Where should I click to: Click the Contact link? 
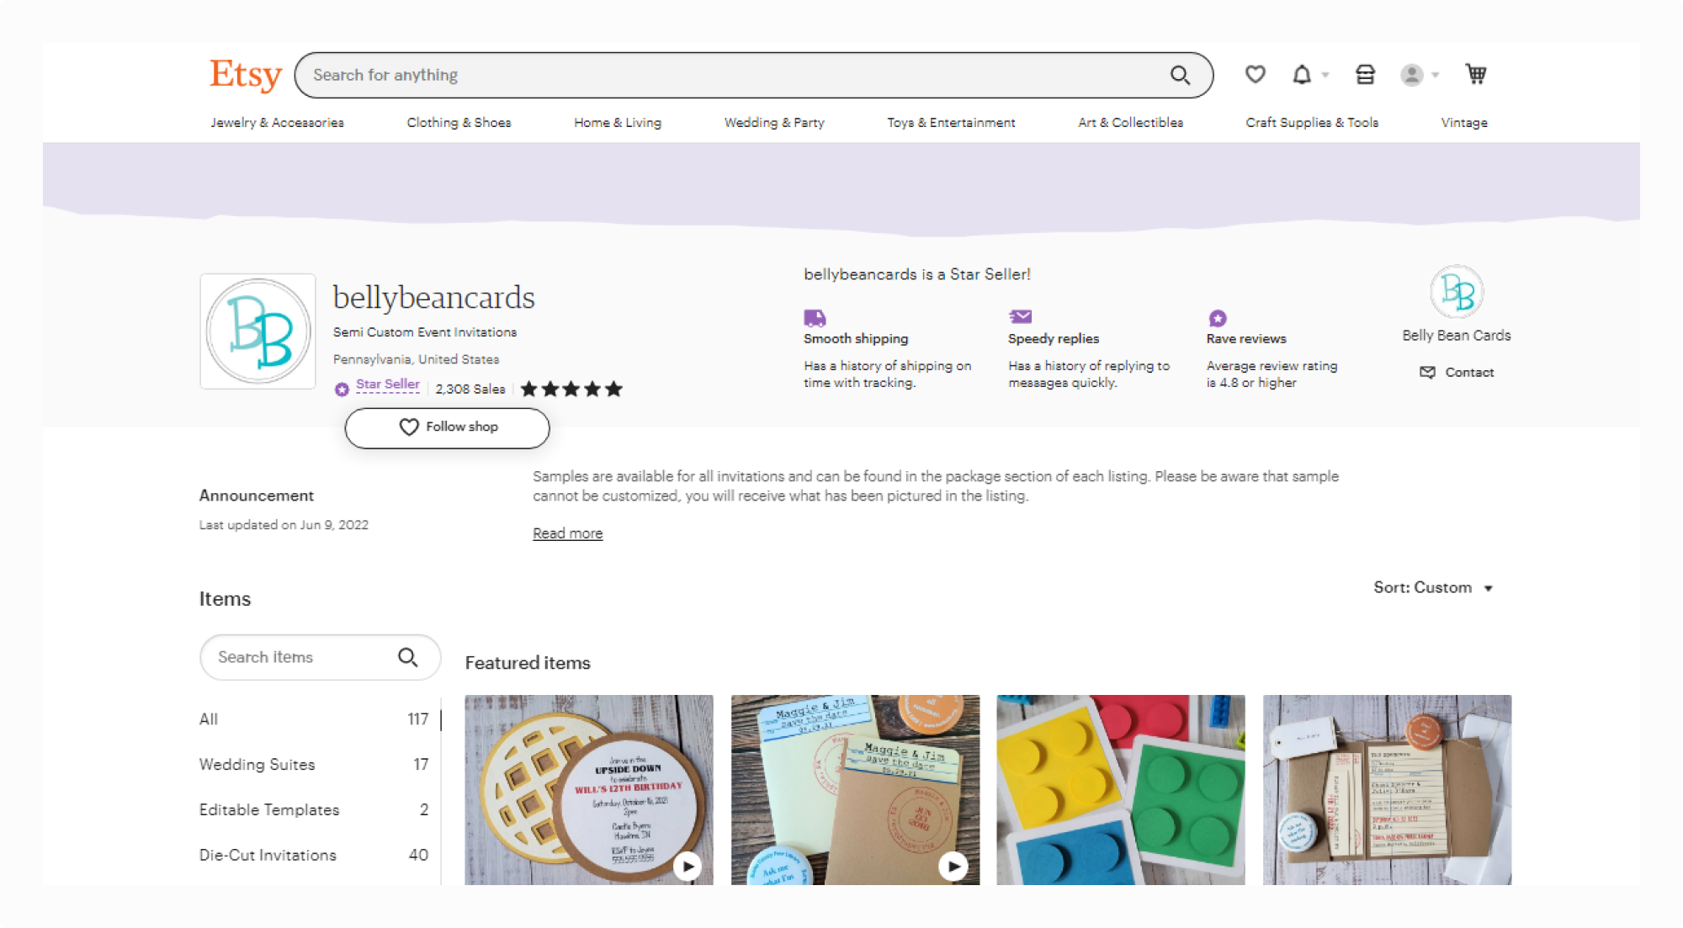(x=1469, y=372)
